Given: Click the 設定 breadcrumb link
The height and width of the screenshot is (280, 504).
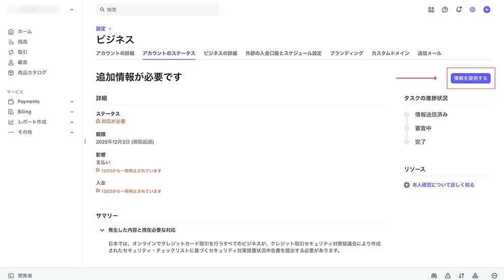Looking at the screenshot, I should (101, 29).
